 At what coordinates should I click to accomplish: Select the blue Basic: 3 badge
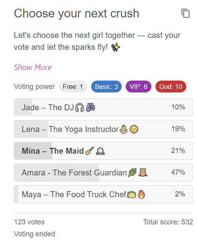point(106,87)
